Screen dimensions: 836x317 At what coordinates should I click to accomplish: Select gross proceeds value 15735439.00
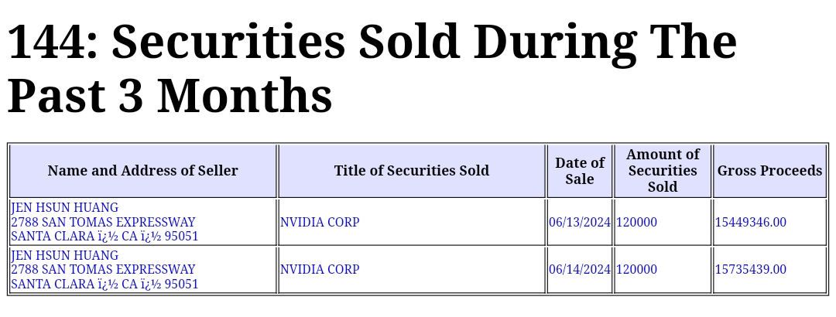(750, 270)
